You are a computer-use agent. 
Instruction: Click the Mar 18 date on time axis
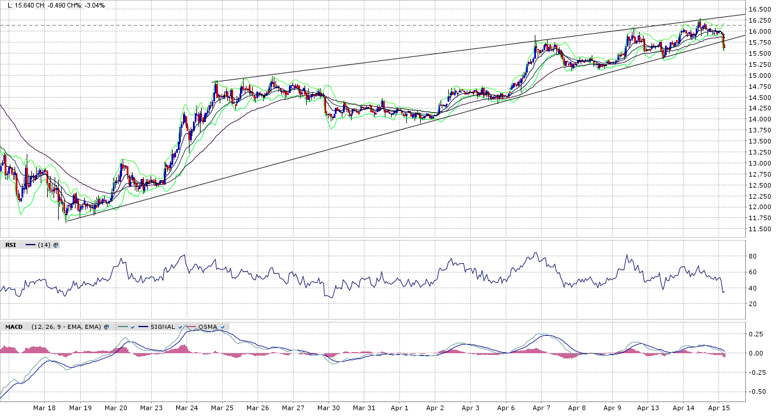tap(45, 408)
